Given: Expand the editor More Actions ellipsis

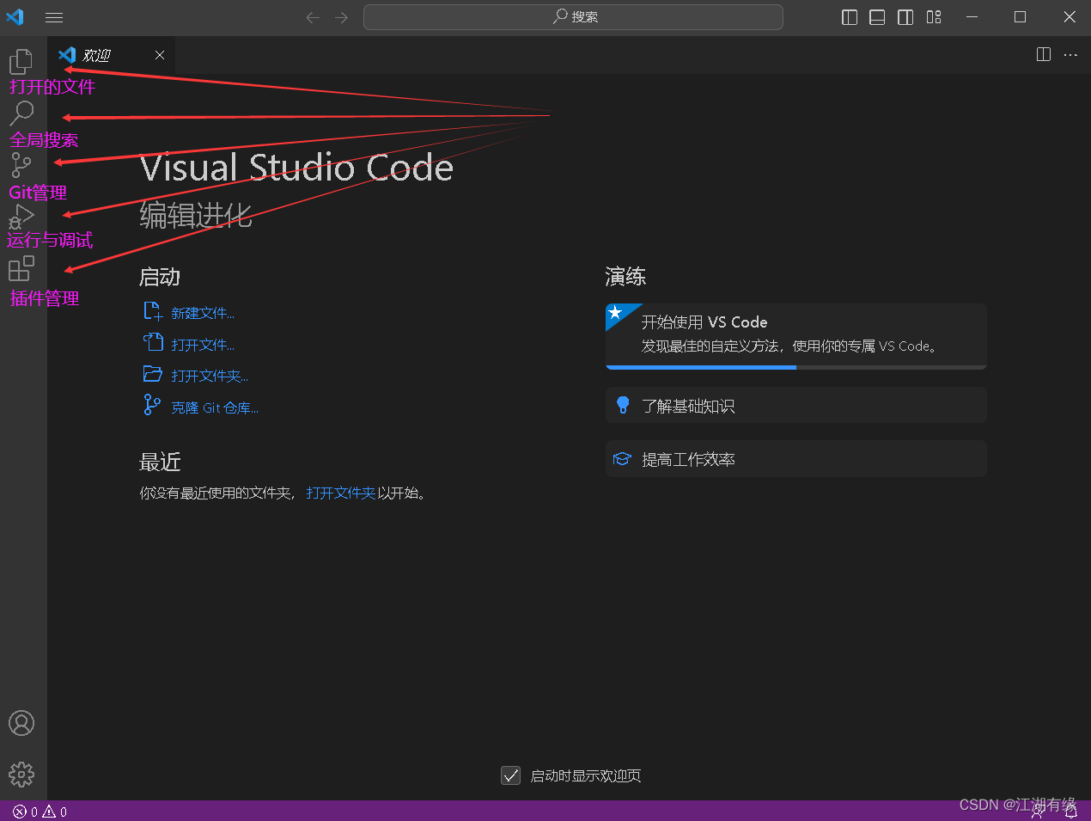Looking at the screenshot, I should [x=1070, y=55].
